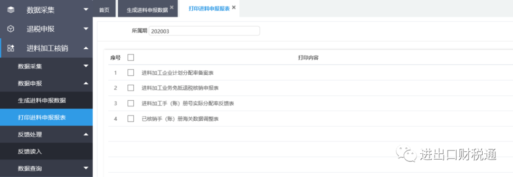
Task: Open the 数据申报 sidebar submenu
Action: 46,83
